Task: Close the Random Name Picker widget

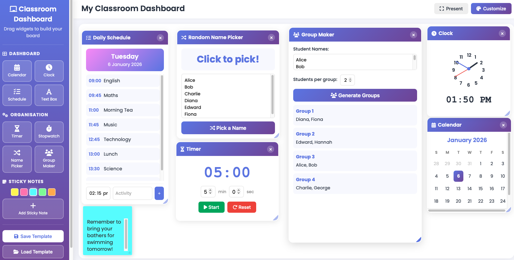Action: pyautogui.click(x=271, y=37)
